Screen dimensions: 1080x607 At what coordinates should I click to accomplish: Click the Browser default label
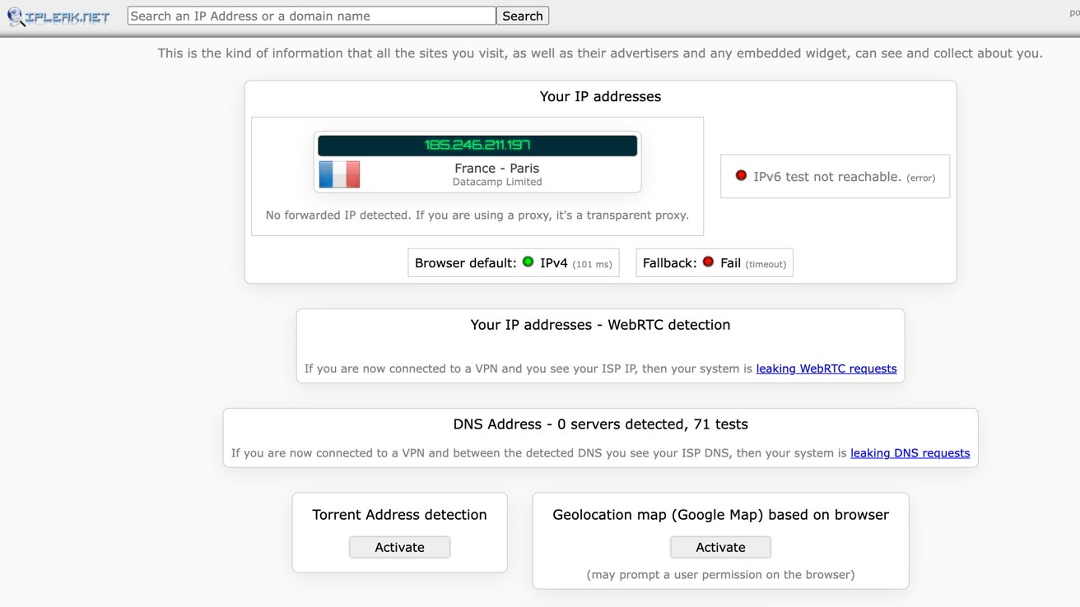tap(466, 263)
